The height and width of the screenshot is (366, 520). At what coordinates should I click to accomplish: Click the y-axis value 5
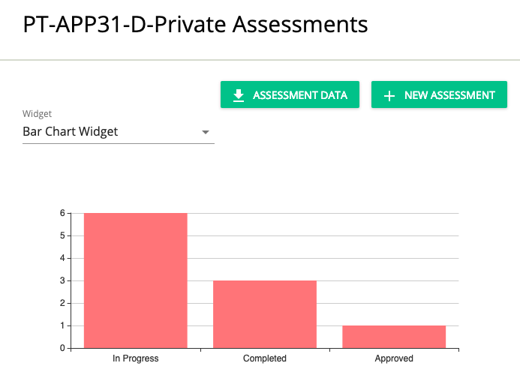click(x=62, y=235)
